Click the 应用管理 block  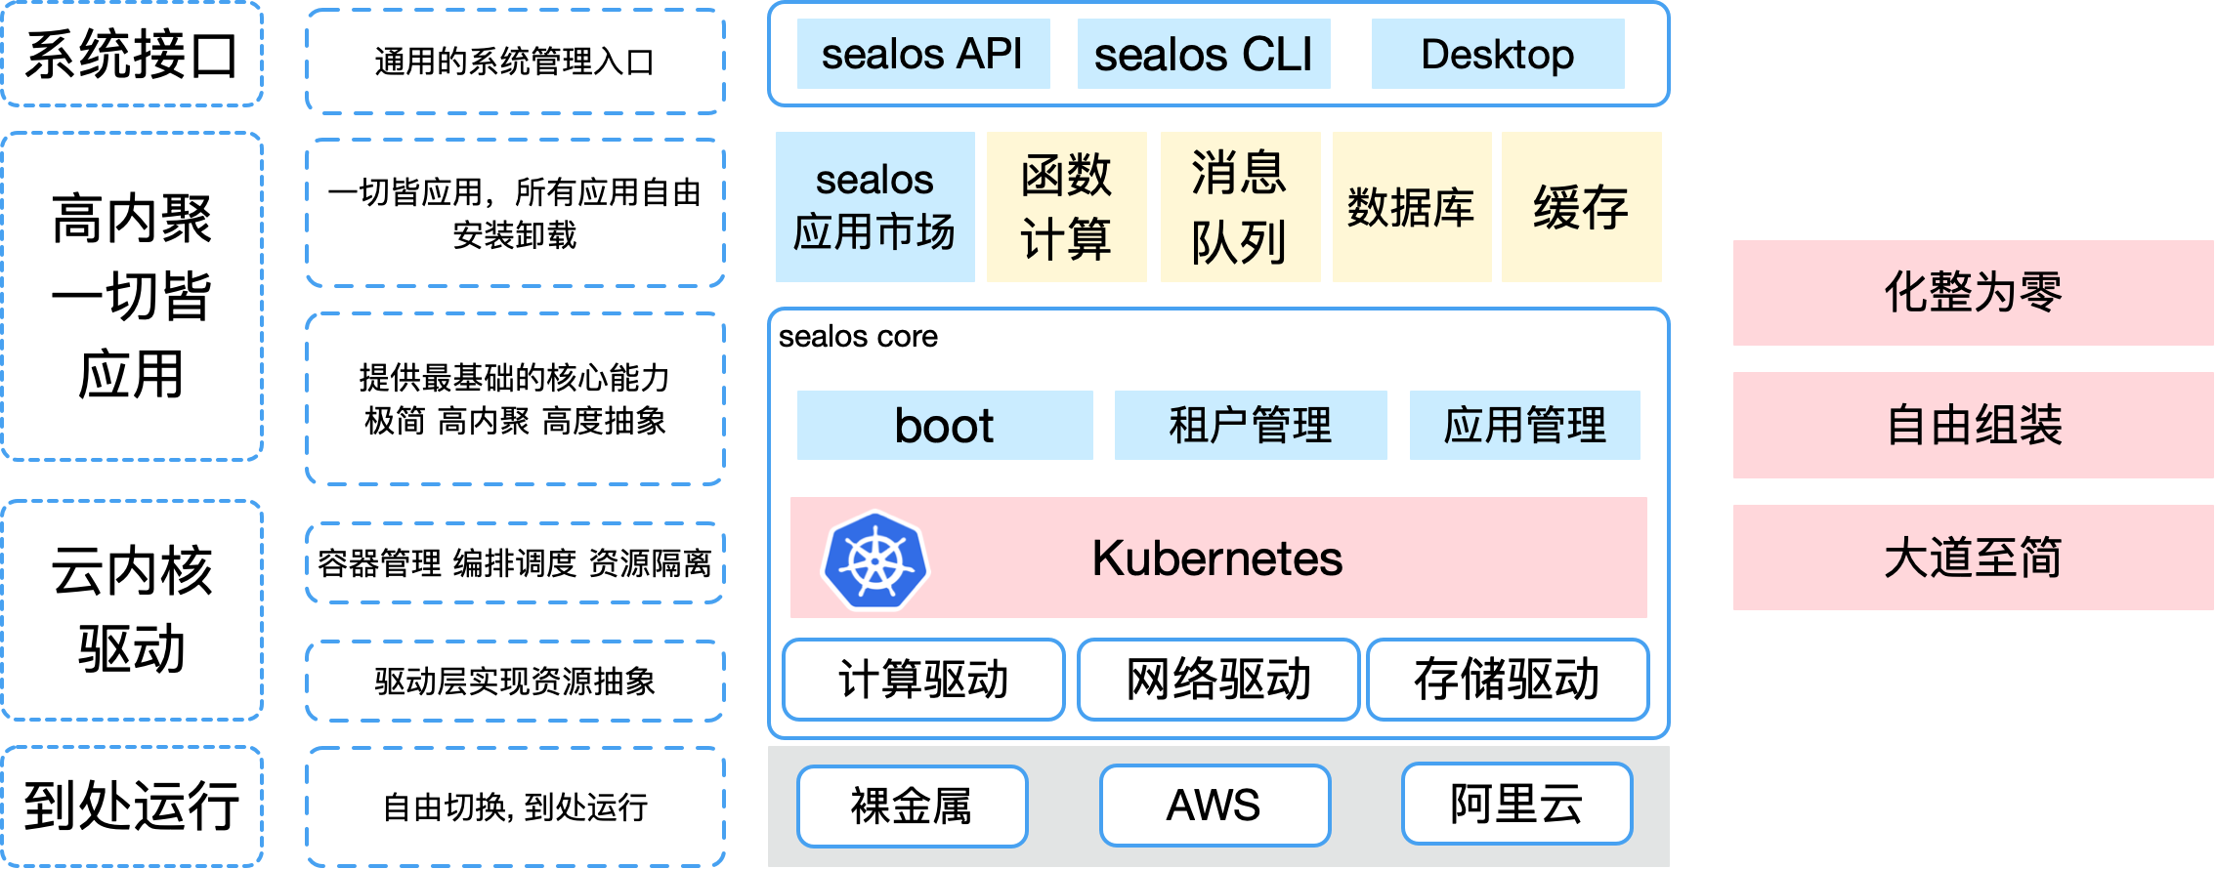tap(1525, 425)
